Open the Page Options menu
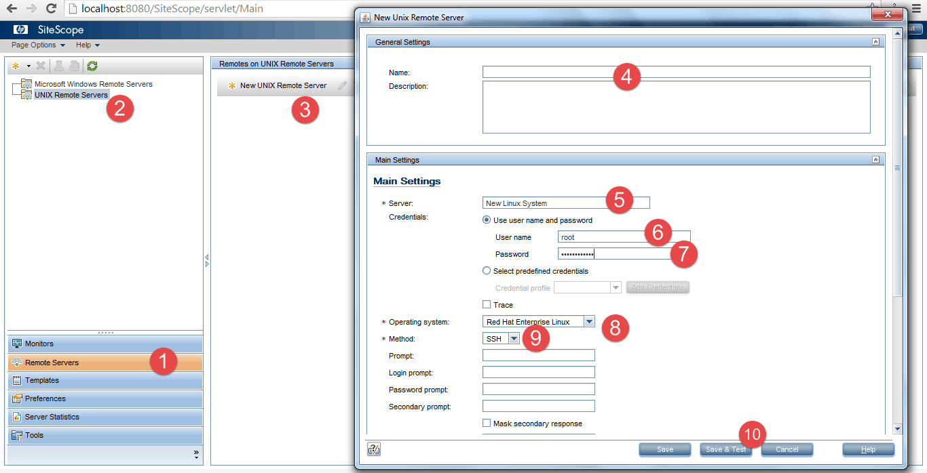Screen dimensions: 927x473 (39, 45)
